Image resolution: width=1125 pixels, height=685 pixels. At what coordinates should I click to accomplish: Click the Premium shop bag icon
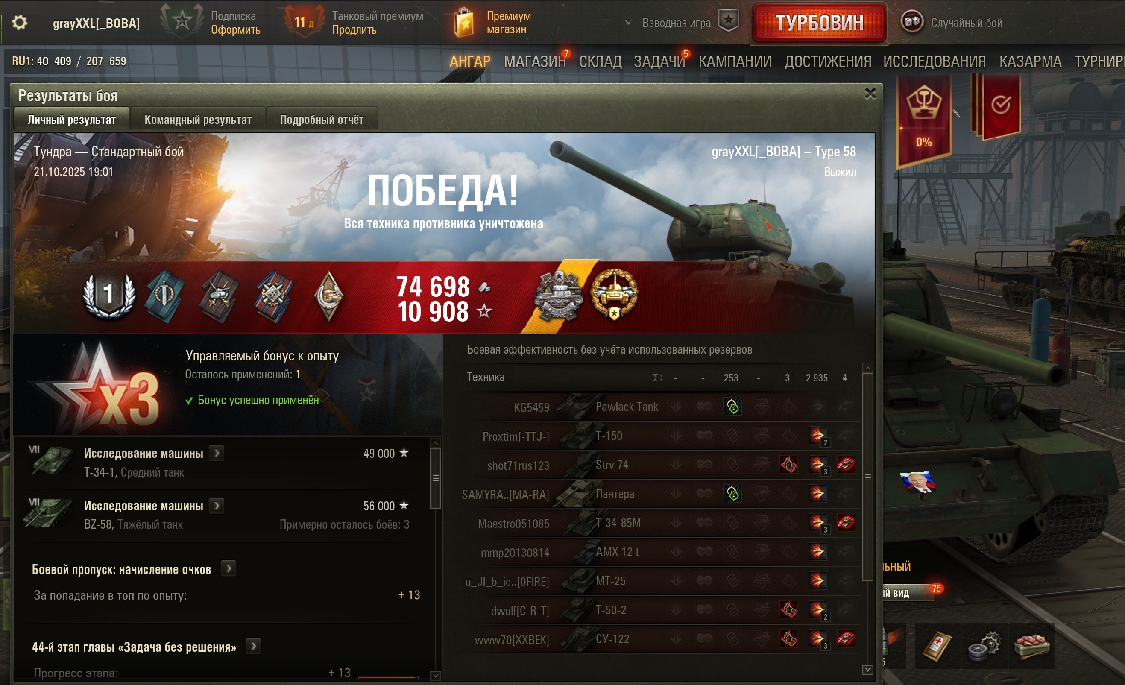[464, 22]
